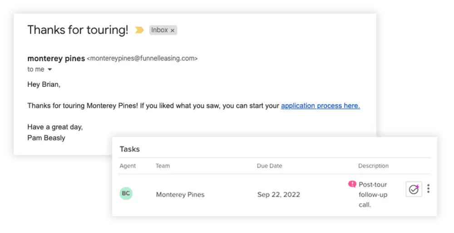Screen dimensions: 454x233
Task: Click the 'monterey pines' sender name
Action: 56,58
